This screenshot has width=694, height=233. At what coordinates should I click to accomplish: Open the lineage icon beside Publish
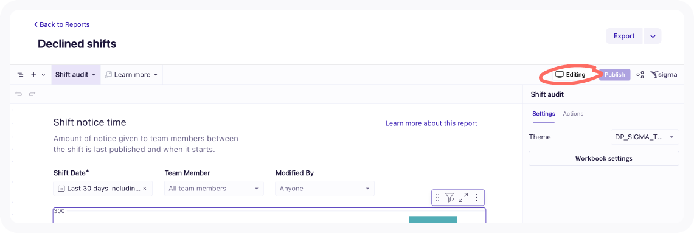640,75
